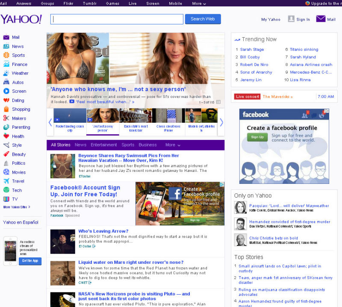Viewport: 342px width, 307px height.
Task: Open the Titanic sinking trending link
Action: pyautogui.click(x=304, y=50)
